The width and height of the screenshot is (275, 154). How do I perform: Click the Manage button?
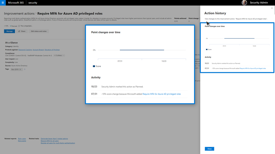coord(9,31)
